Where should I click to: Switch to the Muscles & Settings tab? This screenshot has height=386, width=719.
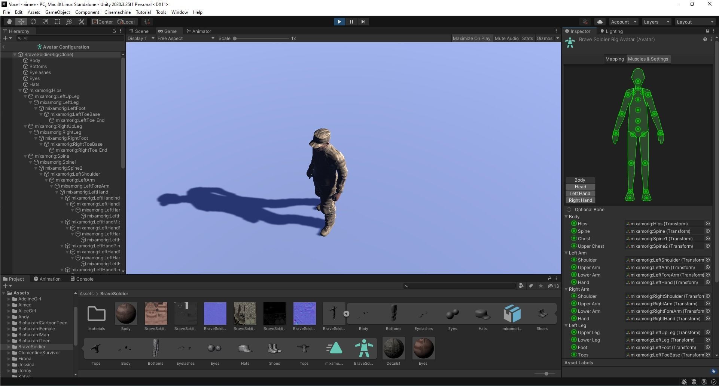(648, 59)
